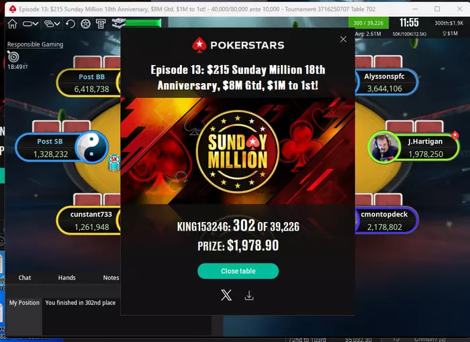Image resolution: width=470 pixels, height=342 pixels.
Task: Open the cashier icon in toolbar
Action: (x=101, y=23)
